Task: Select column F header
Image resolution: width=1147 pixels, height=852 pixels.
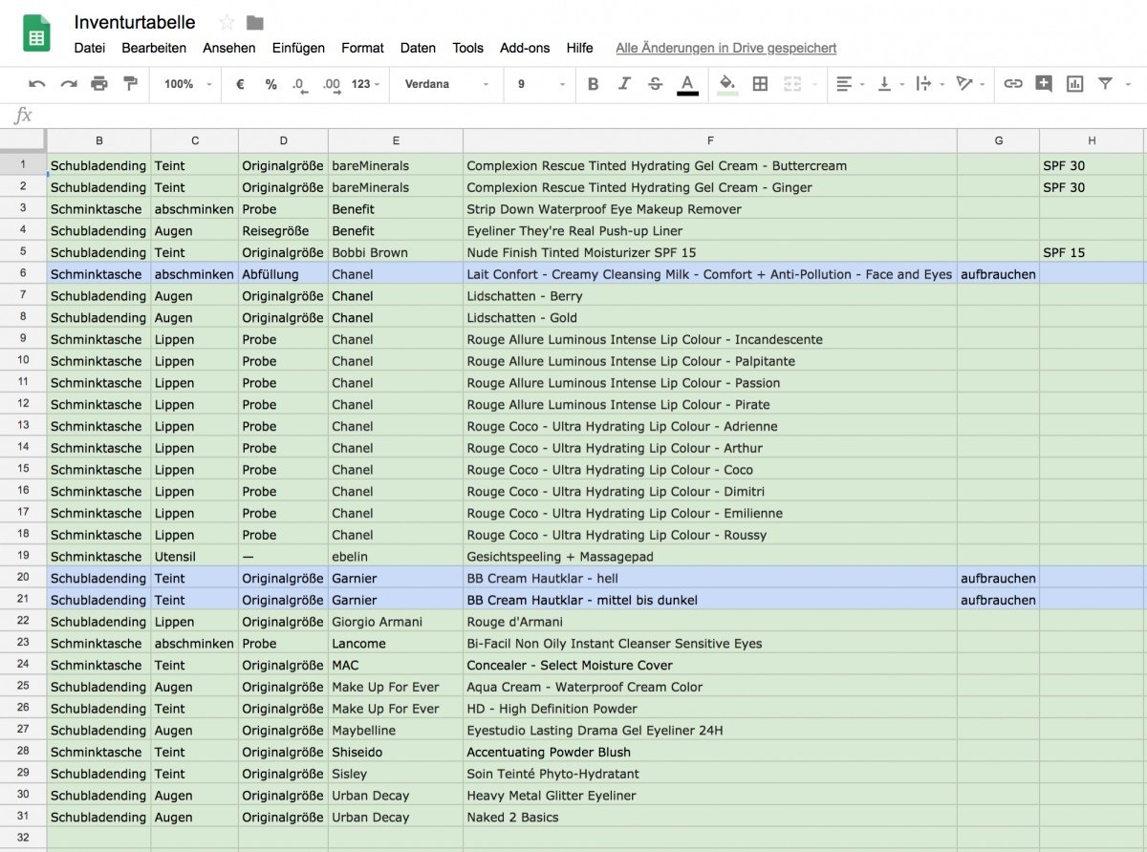Action: 710,141
